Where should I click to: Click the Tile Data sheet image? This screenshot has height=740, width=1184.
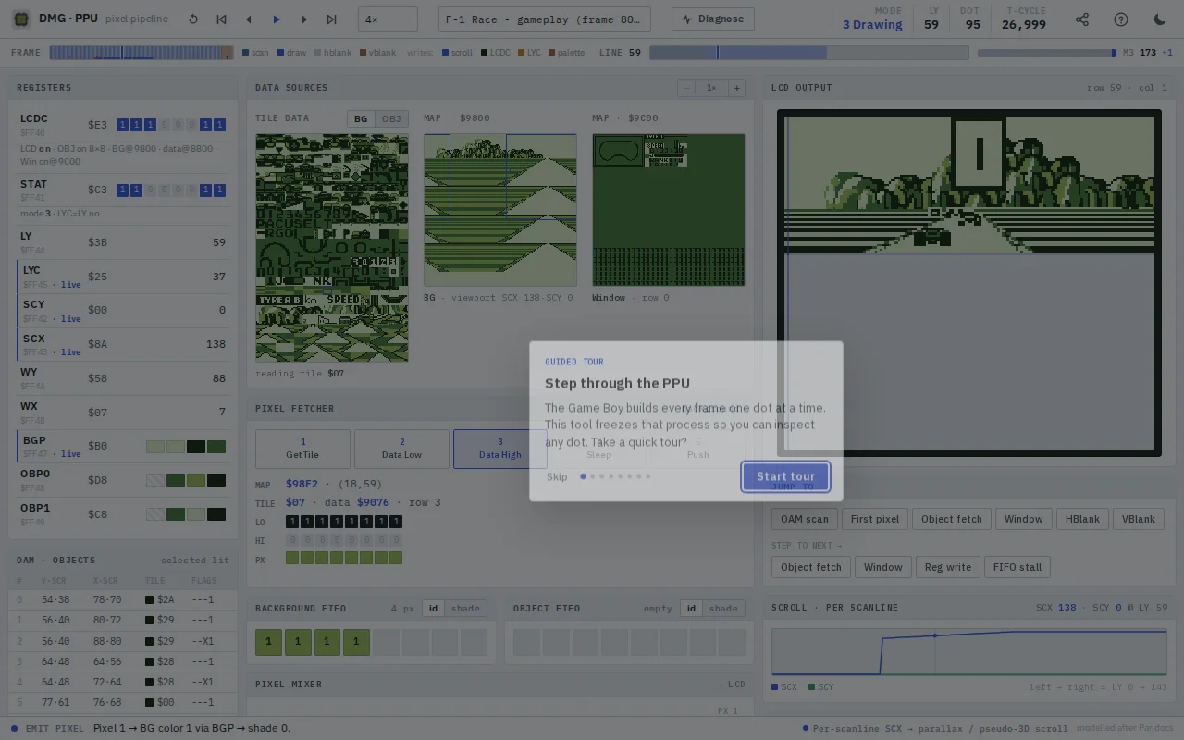point(332,248)
